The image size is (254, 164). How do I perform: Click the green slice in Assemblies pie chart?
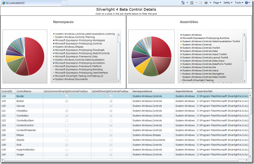click(x=151, y=69)
